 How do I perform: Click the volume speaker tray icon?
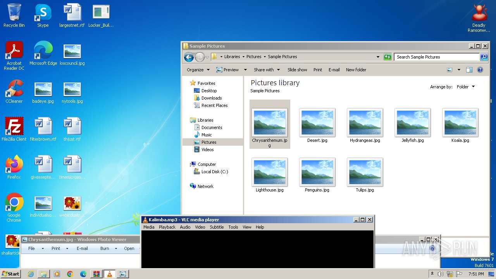[441, 274]
